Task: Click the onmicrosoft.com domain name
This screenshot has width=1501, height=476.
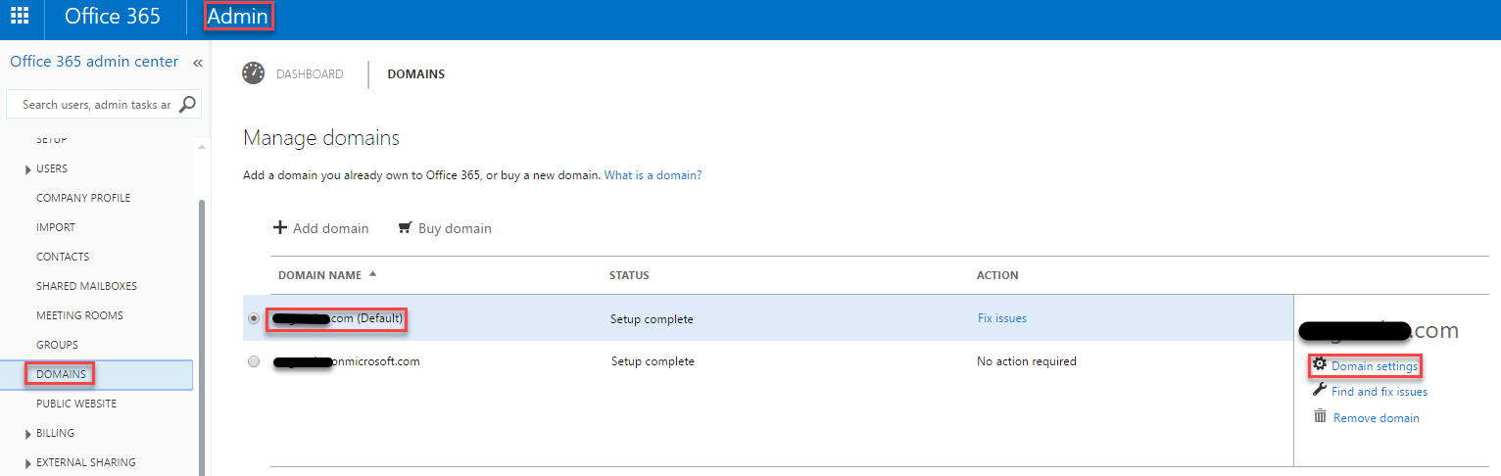Action: coord(347,361)
